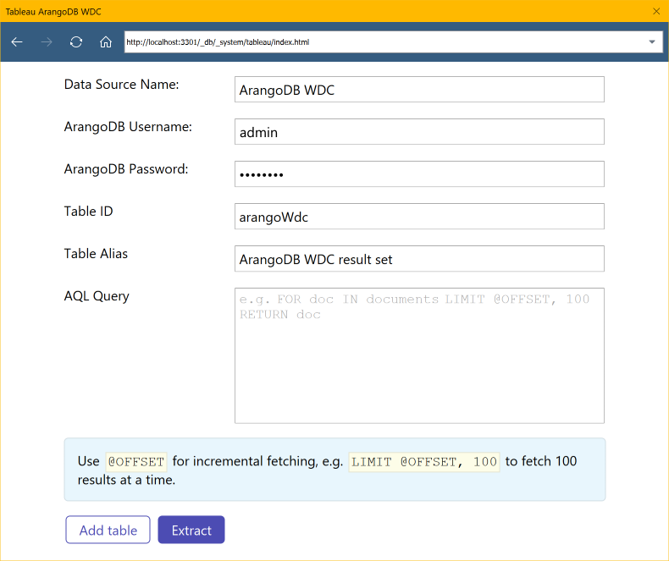
Task: Start extraction with the Extract button
Action: coord(191,530)
